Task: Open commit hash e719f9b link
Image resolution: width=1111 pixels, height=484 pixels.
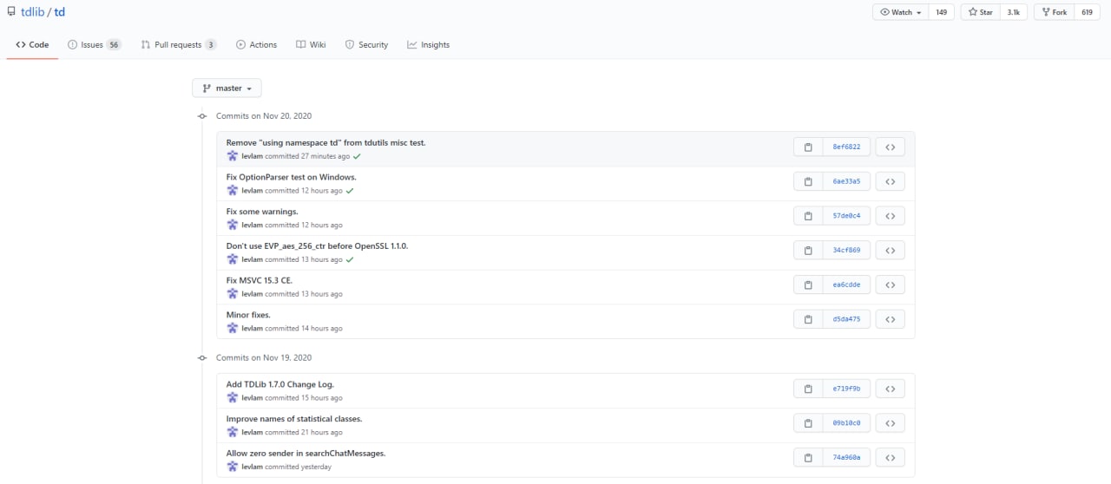Action: point(846,389)
